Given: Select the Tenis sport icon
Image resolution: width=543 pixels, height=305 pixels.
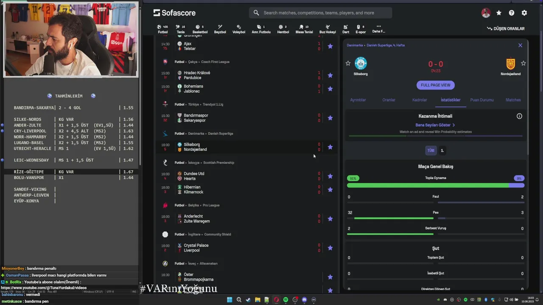Looking at the screenshot, I should click(x=181, y=29).
